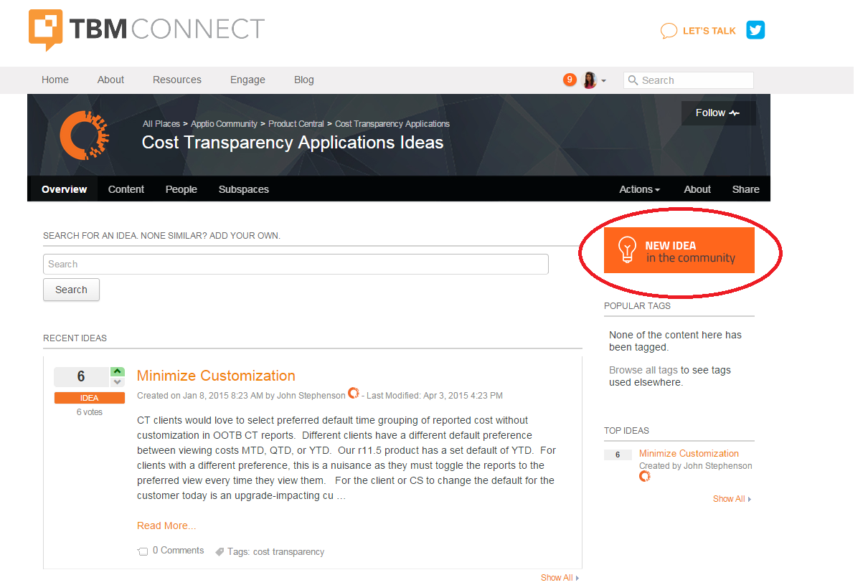The image size is (868, 585).
Task: Open the top navigation About menu
Action: 110,80
